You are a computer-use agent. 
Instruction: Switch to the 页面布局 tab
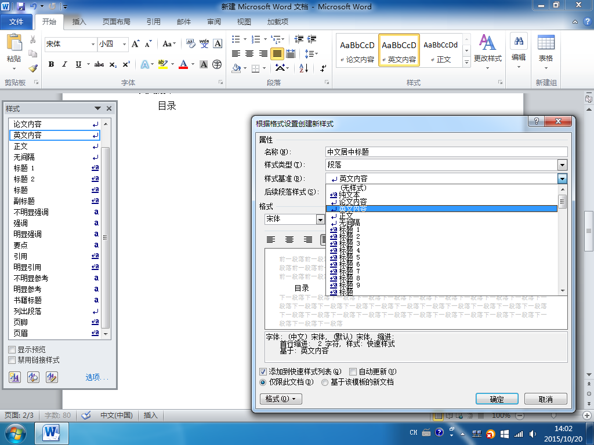(x=116, y=22)
